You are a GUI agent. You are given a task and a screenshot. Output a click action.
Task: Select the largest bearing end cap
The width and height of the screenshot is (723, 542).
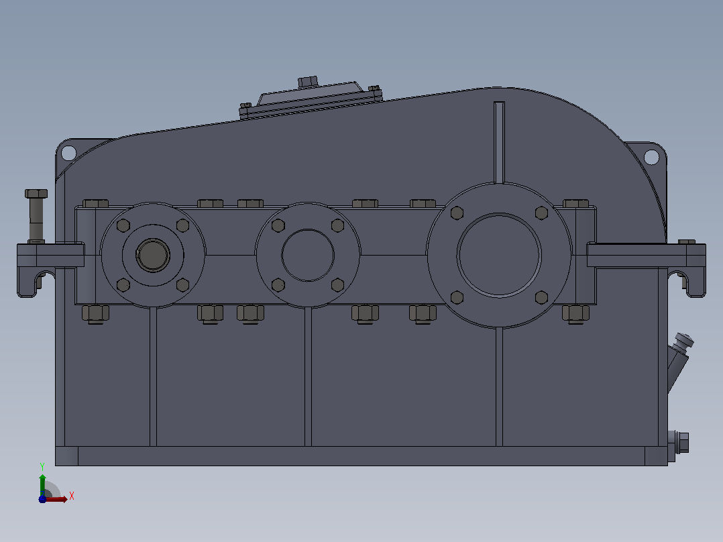[x=500, y=255]
